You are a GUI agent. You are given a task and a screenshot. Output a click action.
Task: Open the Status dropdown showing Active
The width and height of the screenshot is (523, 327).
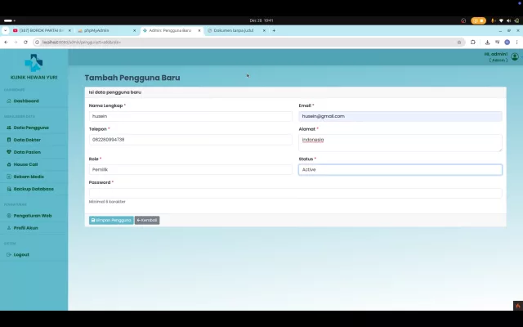[x=400, y=169]
